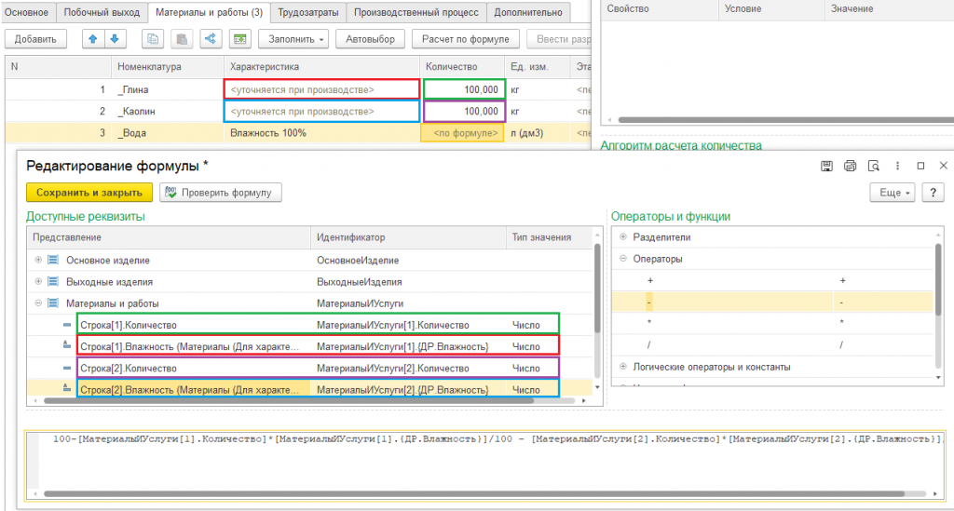
Task: Move row down with the down arrow
Action: 114,39
